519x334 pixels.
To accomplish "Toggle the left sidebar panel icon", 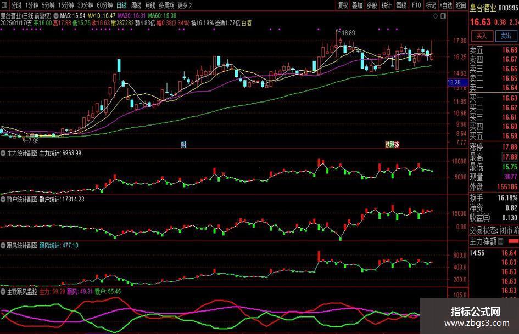I will click(4, 5).
